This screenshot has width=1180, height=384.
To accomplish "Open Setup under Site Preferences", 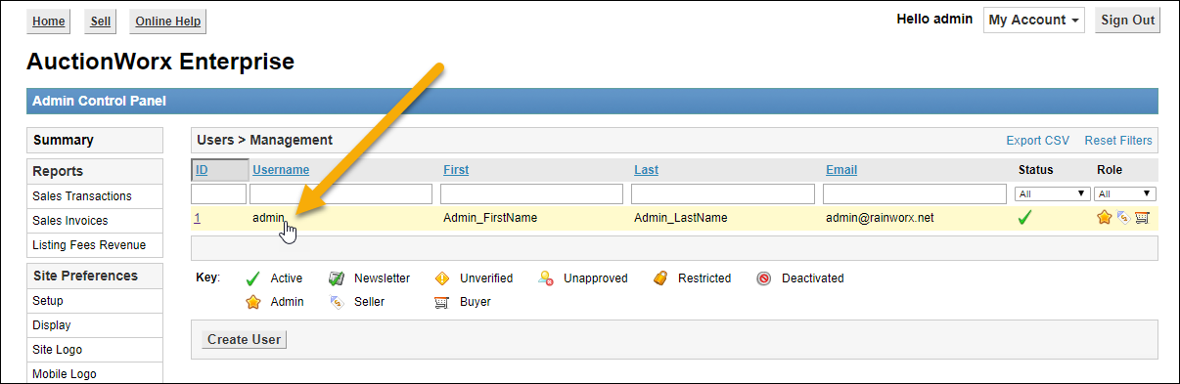I will (x=95, y=301).
